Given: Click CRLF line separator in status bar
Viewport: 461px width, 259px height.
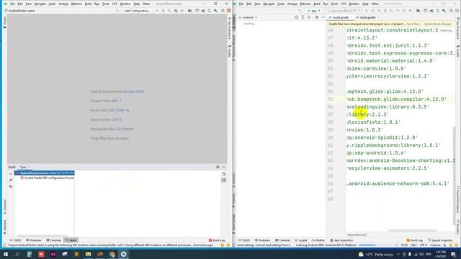Looking at the screenshot, I should click(413, 245).
